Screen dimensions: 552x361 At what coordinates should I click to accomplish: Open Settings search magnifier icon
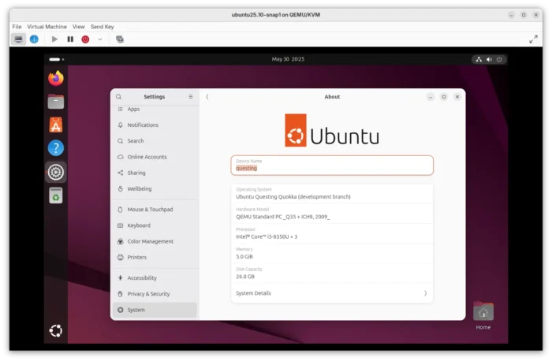pyautogui.click(x=118, y=97)
